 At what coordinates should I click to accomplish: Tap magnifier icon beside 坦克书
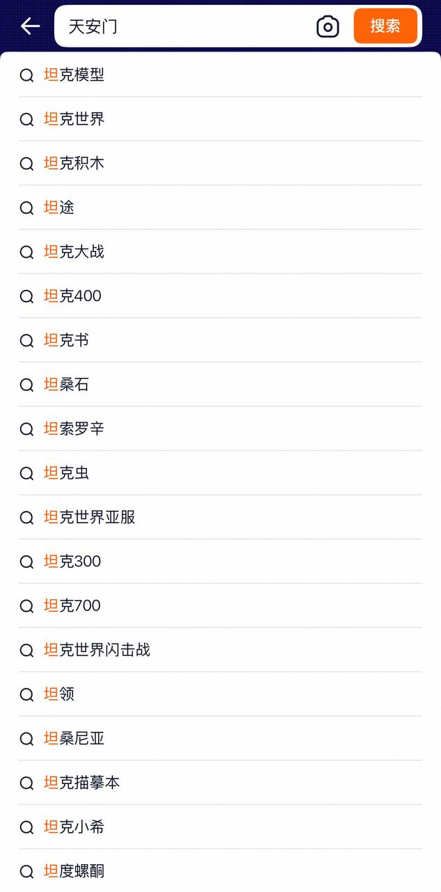tap(26, 341)
